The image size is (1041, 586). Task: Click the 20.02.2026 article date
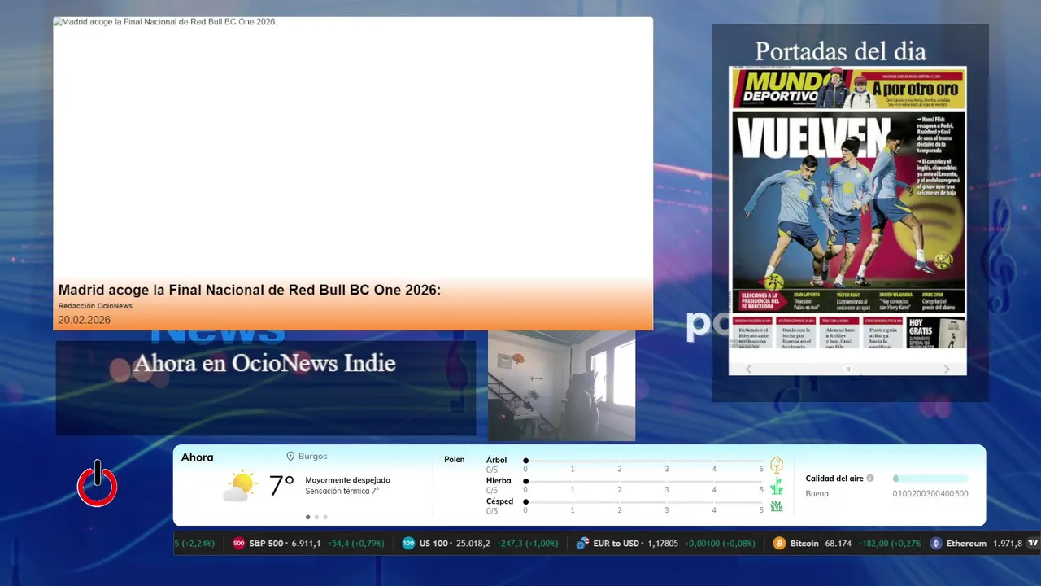84,321
